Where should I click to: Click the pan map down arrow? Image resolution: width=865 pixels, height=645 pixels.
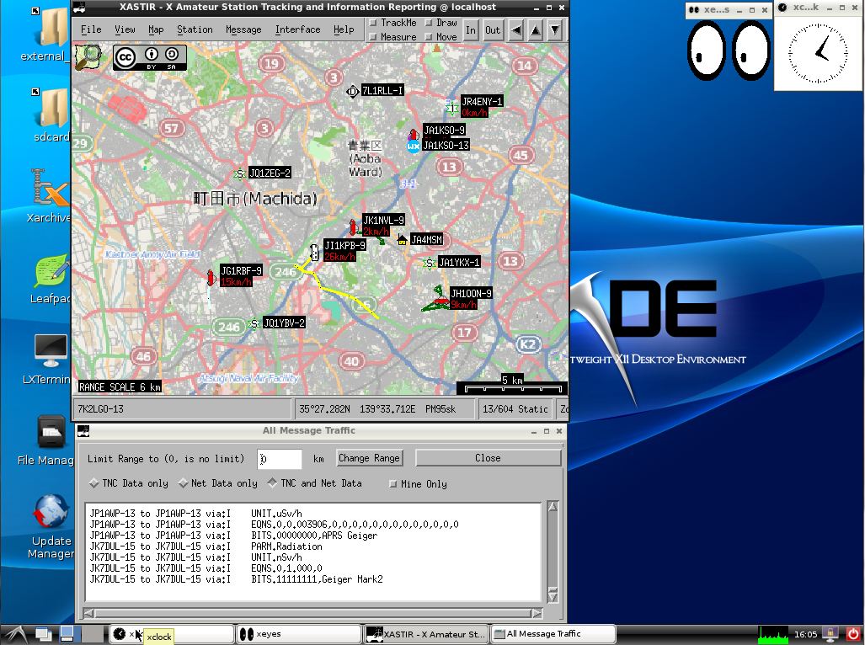[555, 30]
